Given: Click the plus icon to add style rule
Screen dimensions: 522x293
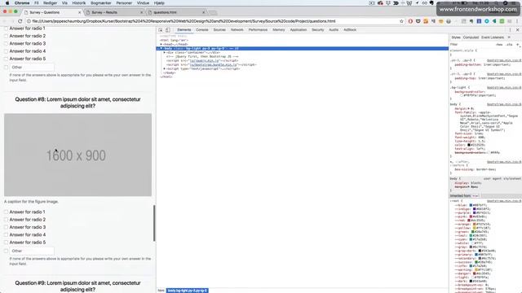Looking at the screenshot, I should coord(518,44).
